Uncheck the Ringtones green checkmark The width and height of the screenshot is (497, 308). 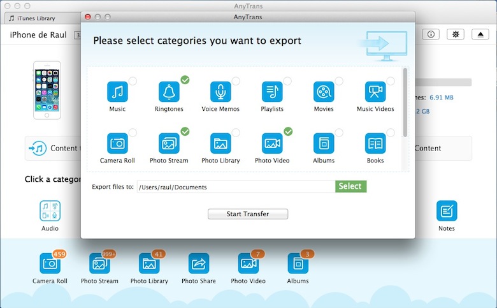point(185,80)
